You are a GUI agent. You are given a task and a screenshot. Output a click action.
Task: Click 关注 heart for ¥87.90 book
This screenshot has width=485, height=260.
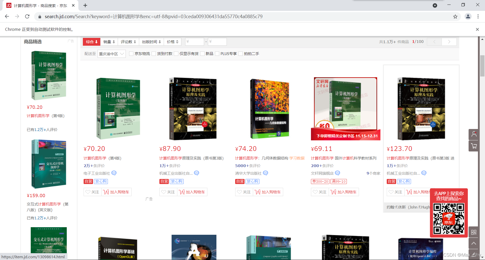click(168, 192)
